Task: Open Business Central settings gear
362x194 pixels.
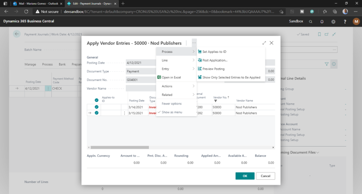Action: pyautogui.click(x=333, y=22)
